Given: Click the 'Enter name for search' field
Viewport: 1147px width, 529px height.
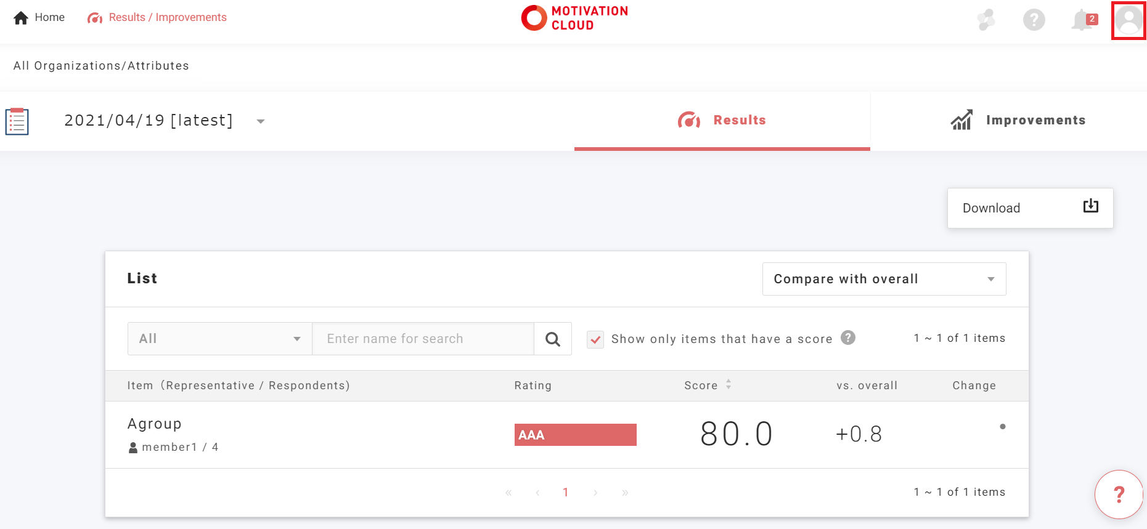Looking at the screenshot, I should tap(423, 339).
